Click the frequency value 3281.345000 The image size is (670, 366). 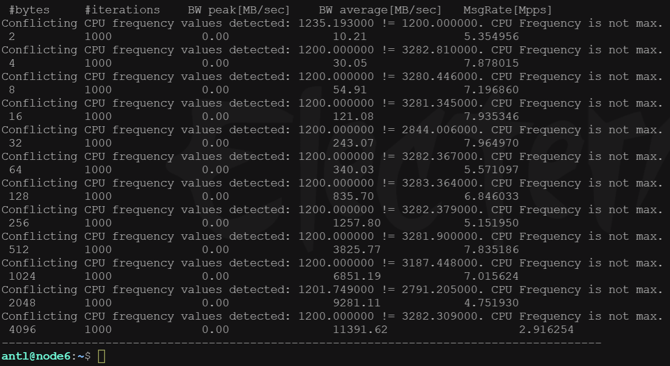point(439,103)
